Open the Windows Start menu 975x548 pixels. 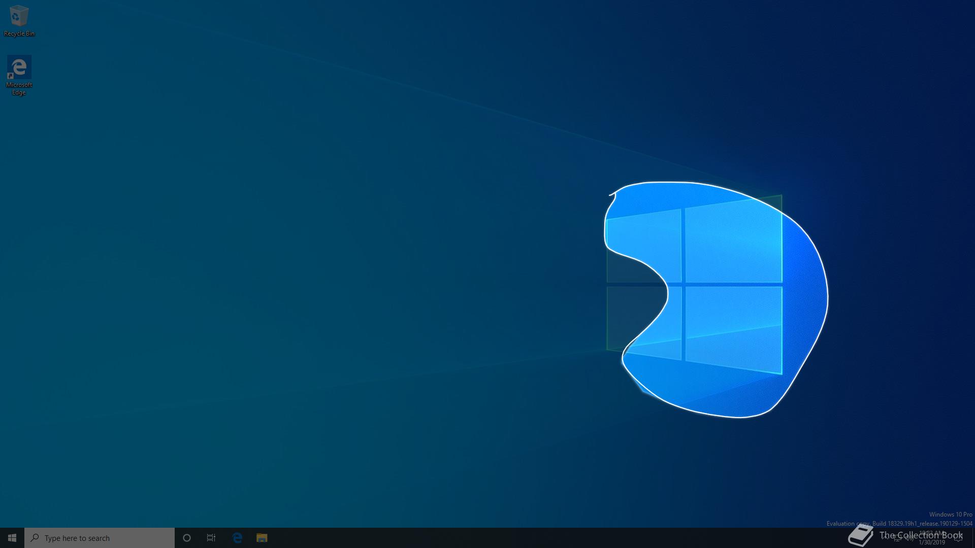12,538
